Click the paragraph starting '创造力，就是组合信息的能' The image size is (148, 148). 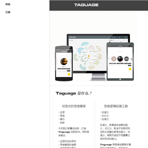(115, 132)
